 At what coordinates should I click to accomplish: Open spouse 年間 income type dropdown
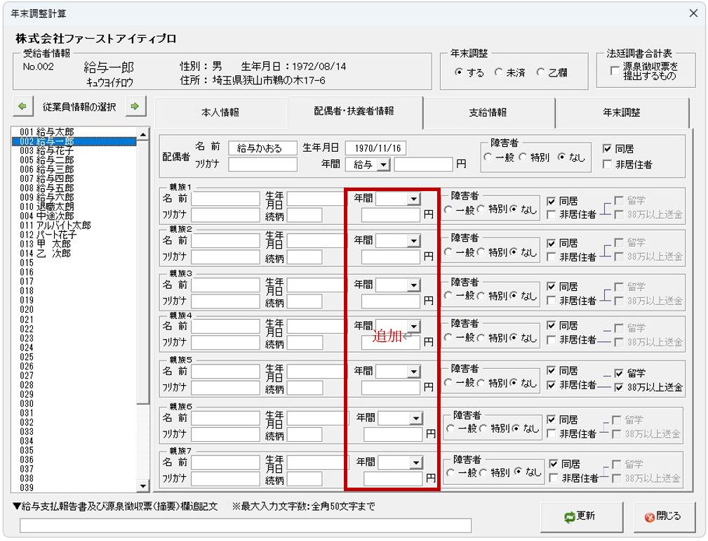(x=382, y=164)
